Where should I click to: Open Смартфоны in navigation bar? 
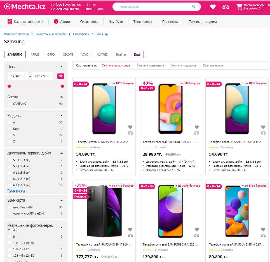[89, 22]
